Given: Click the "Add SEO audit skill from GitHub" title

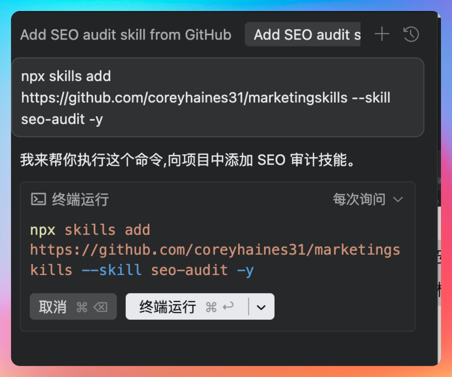Looking at the screenshot, I should tap(126, 35).
